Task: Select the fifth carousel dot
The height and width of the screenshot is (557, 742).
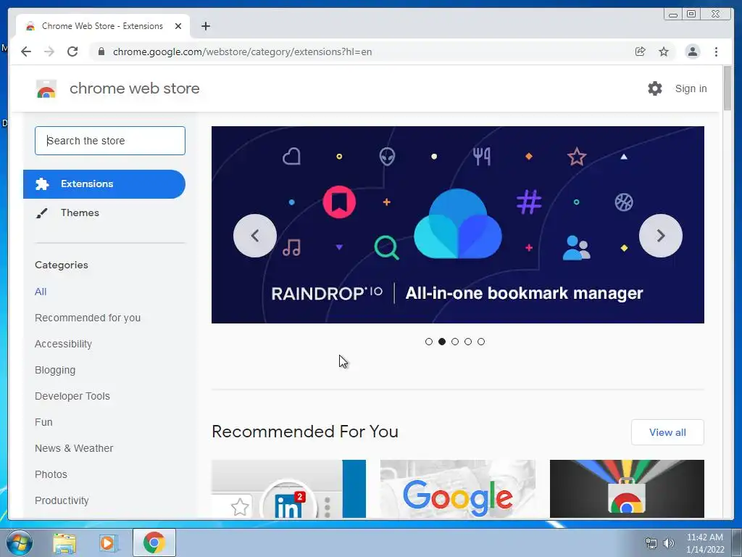Action: (481, 342)
